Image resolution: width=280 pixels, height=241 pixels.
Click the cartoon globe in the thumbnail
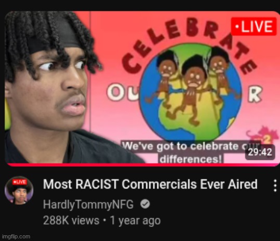coord(190,92)
